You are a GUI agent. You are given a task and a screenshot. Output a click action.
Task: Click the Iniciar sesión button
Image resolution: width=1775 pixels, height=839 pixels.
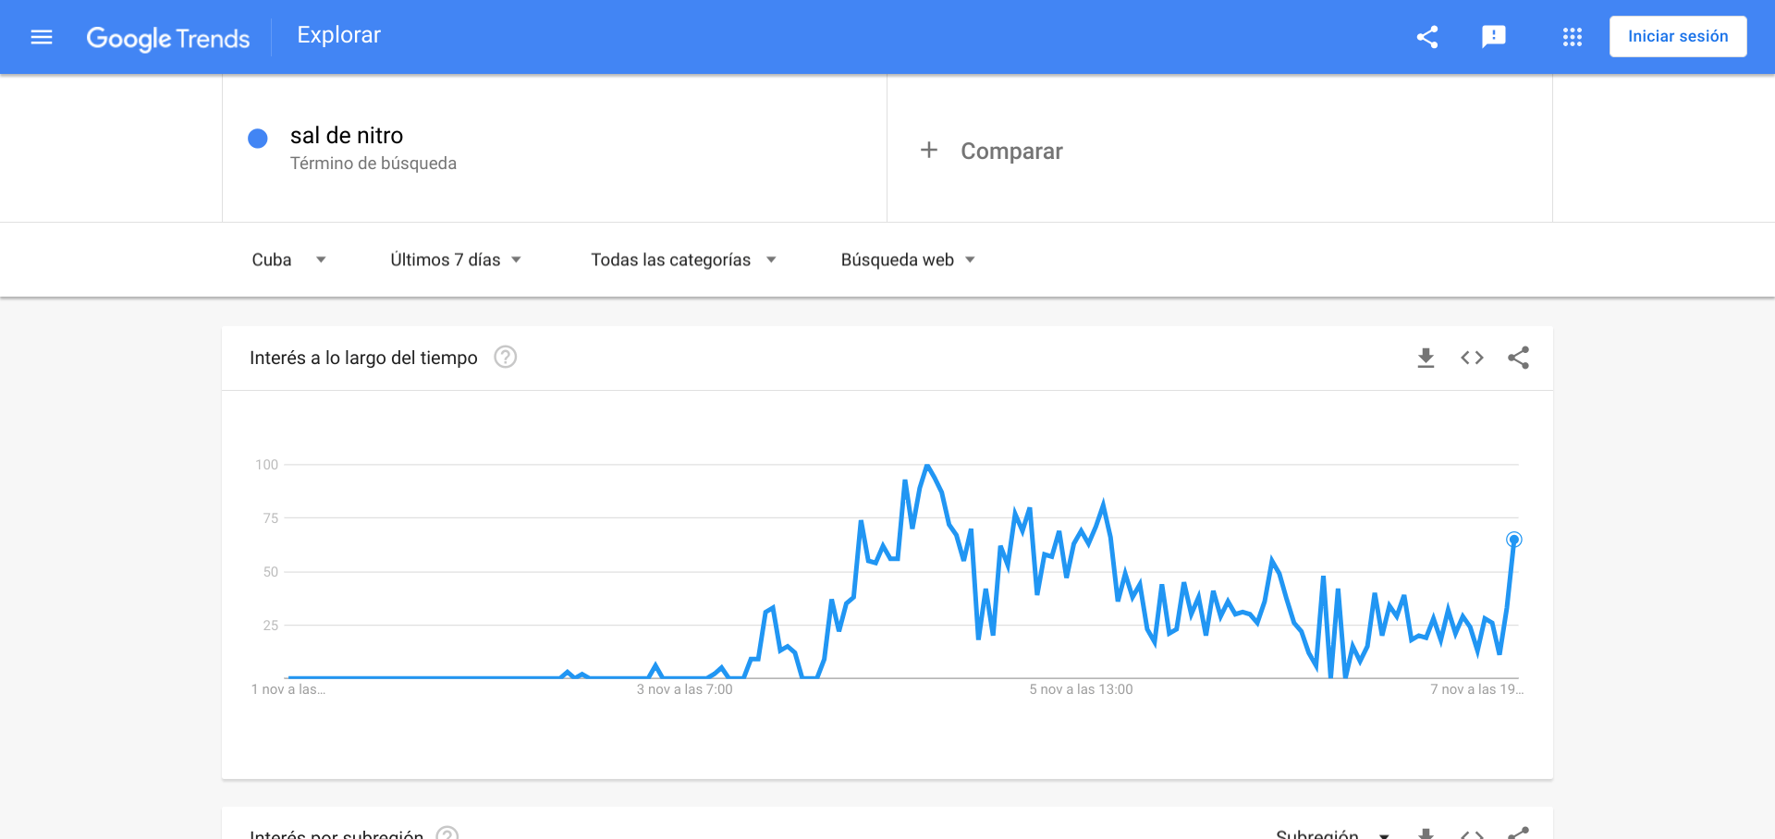[1678, 37]
